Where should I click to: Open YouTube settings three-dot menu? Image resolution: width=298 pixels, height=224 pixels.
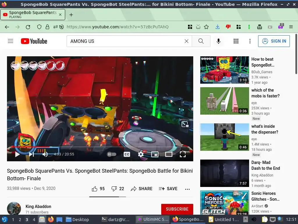click(x=250, y=41)
